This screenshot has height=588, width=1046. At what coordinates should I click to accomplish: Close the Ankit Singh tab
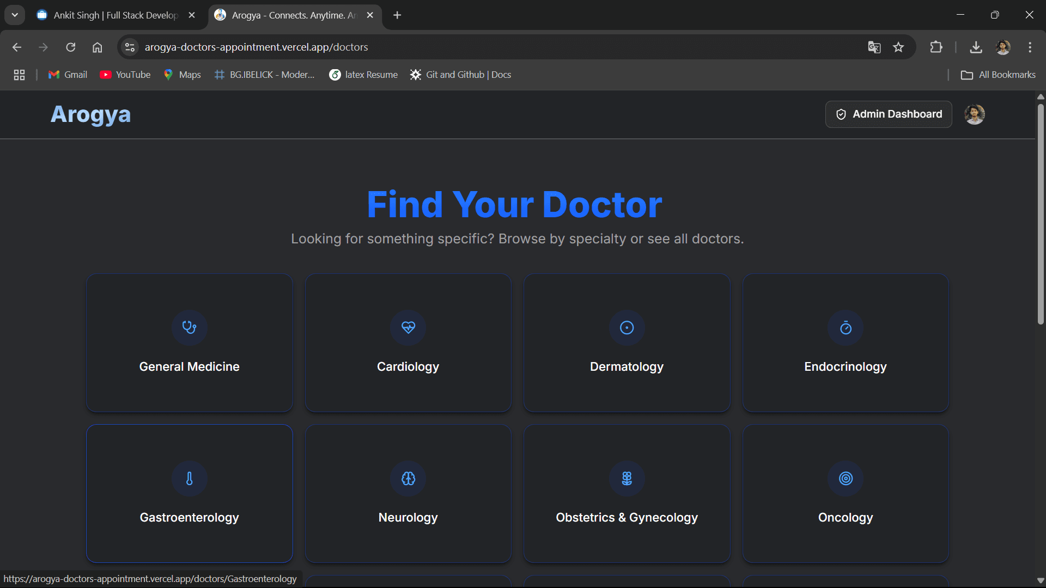pos(191,15)
